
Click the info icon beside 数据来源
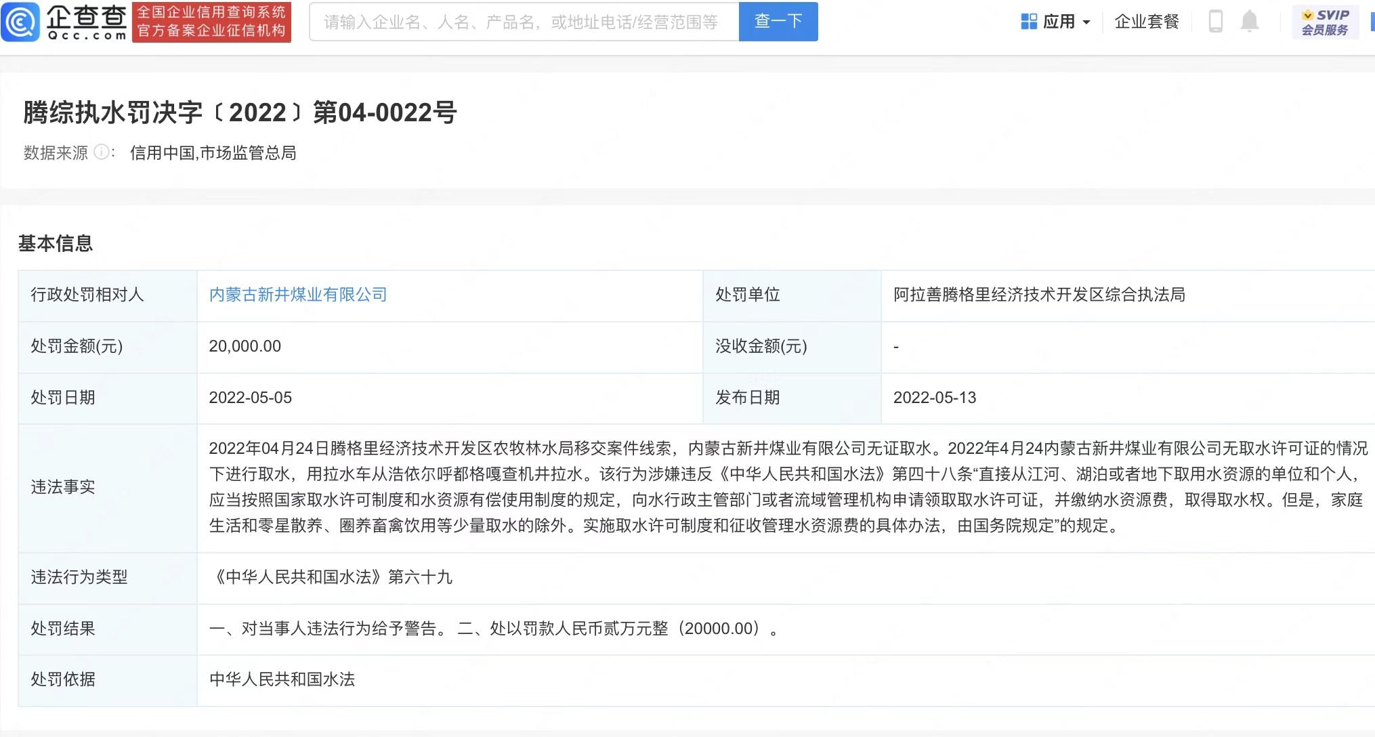coord(101,152)
